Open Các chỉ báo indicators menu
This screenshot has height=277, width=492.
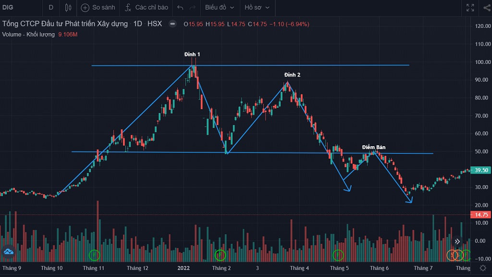(147, 8)
